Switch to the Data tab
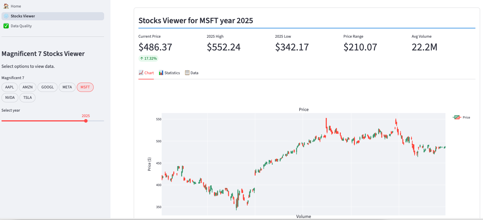 coord(192,73)
